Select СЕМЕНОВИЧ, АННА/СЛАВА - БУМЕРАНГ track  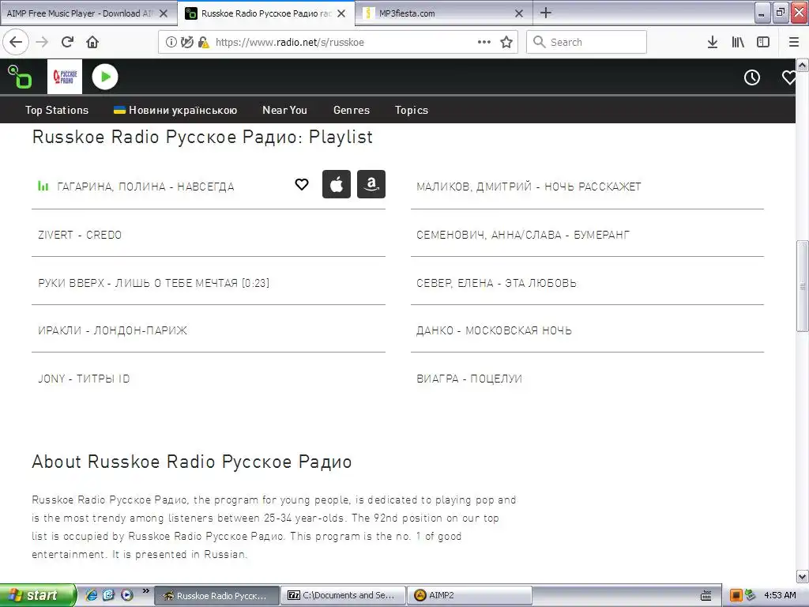[523, 235]
